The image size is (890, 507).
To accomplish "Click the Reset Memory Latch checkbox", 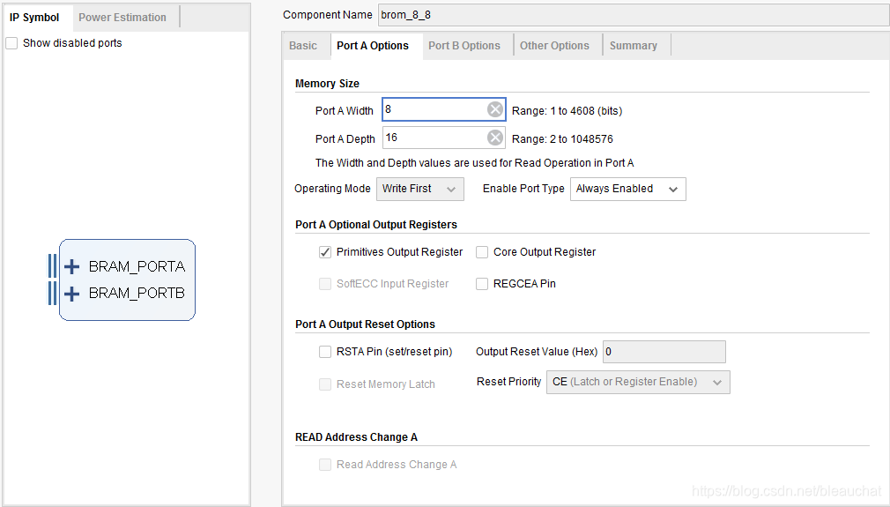I will [324, 384].
